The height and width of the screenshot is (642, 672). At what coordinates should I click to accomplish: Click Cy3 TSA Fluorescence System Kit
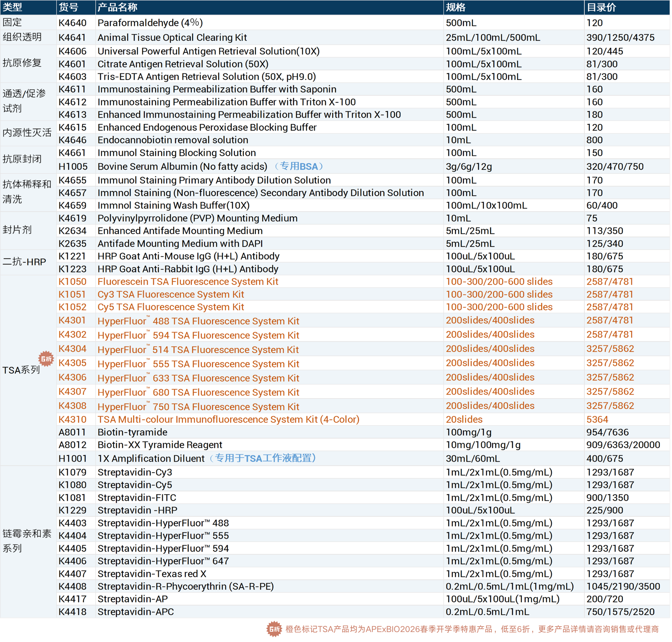171,295
